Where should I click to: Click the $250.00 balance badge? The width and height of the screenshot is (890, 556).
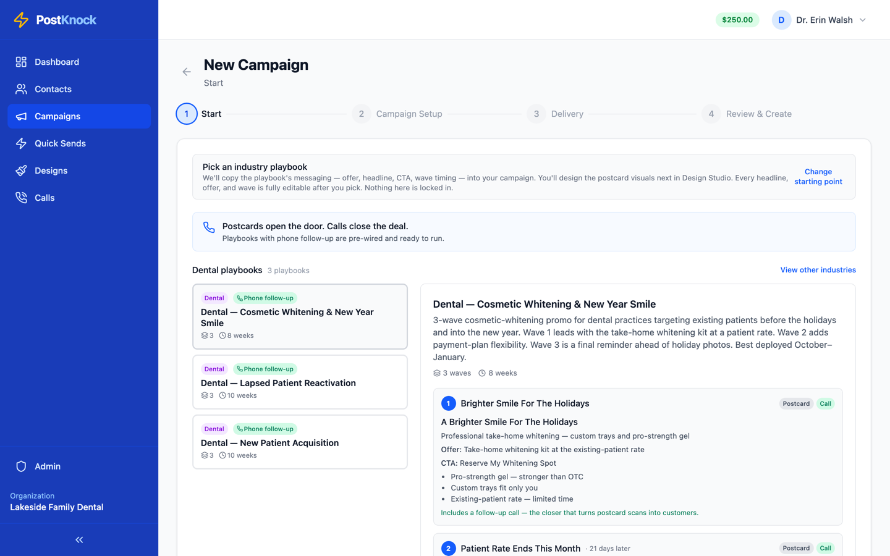[x=737, y=20]
